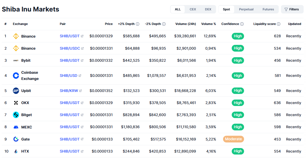The width and height of the screenshot is (307, 159).
Task: Open external link icon for SHIB/KRW
Action: 81,91
